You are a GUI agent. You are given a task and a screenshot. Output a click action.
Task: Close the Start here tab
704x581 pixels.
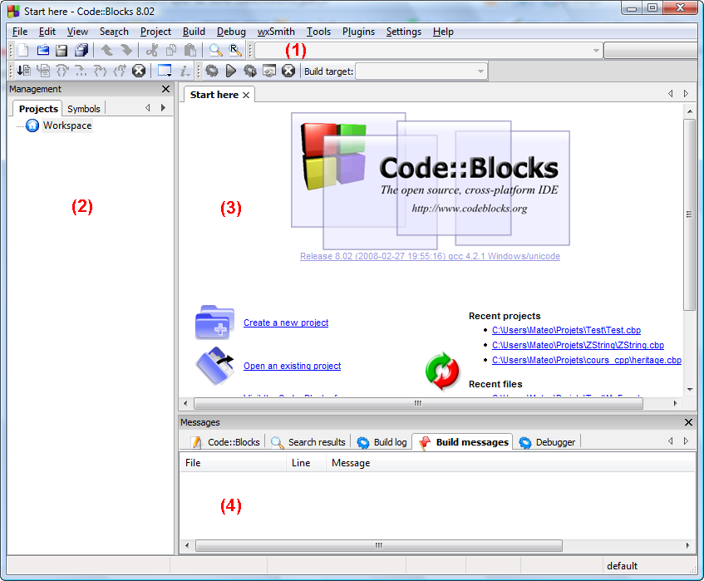pyautogui.click(x=246, y=95)
